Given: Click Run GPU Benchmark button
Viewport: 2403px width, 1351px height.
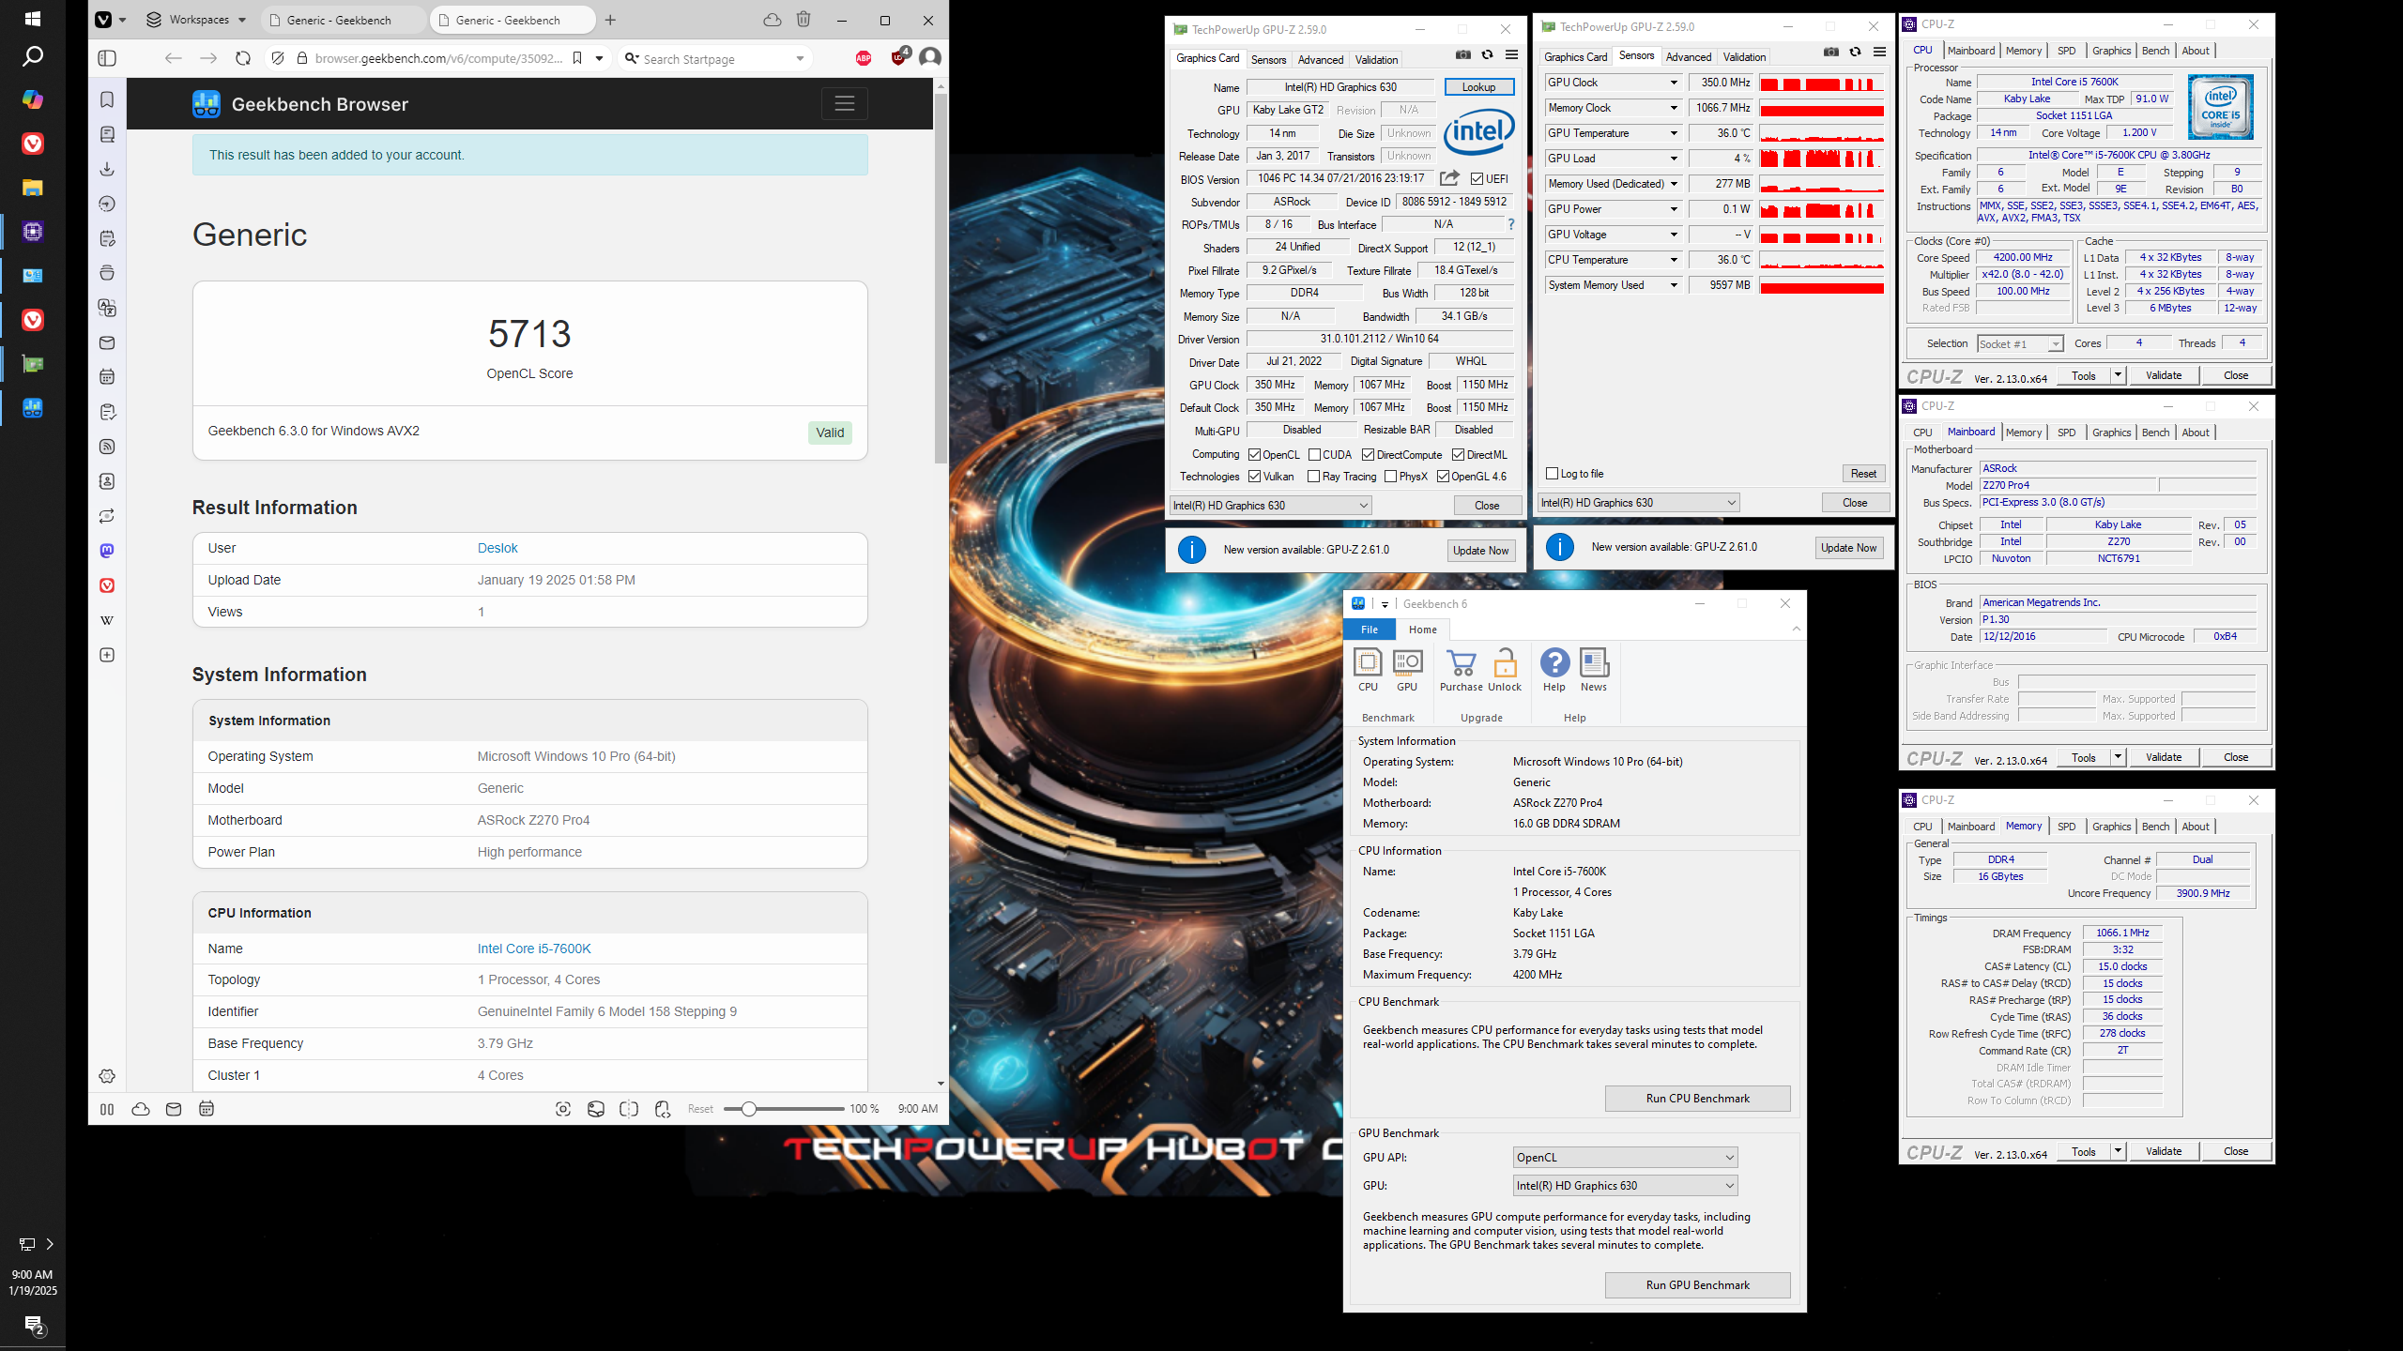Looking at the screenshot, I should [x=1697, y=1285].
